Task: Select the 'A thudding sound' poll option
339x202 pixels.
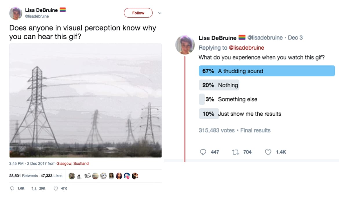Action: coord(267,71)
